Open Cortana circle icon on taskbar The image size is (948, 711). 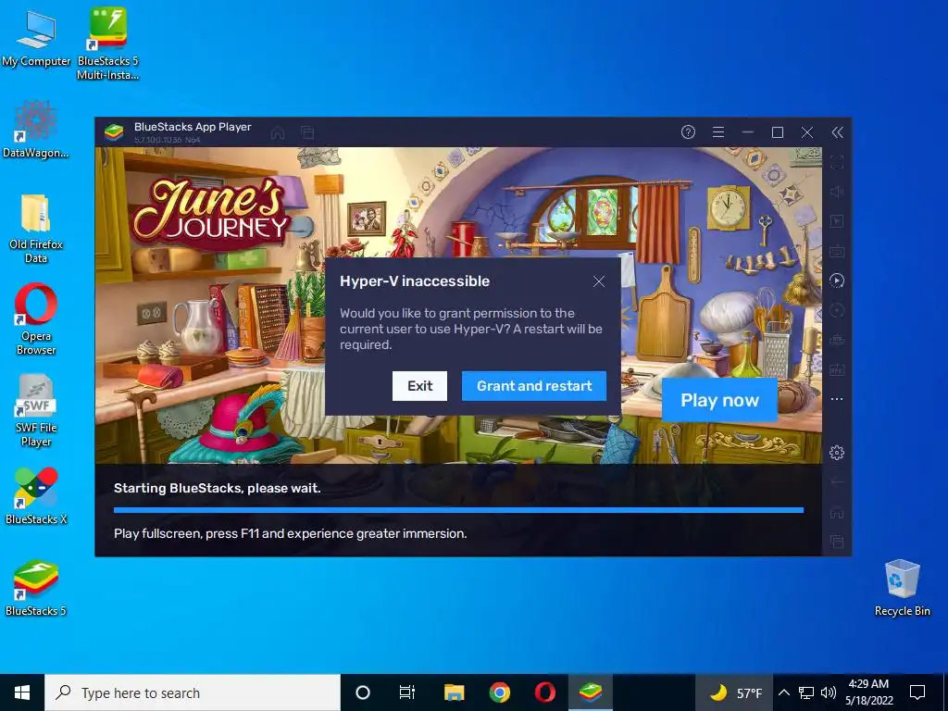(363, 692)
